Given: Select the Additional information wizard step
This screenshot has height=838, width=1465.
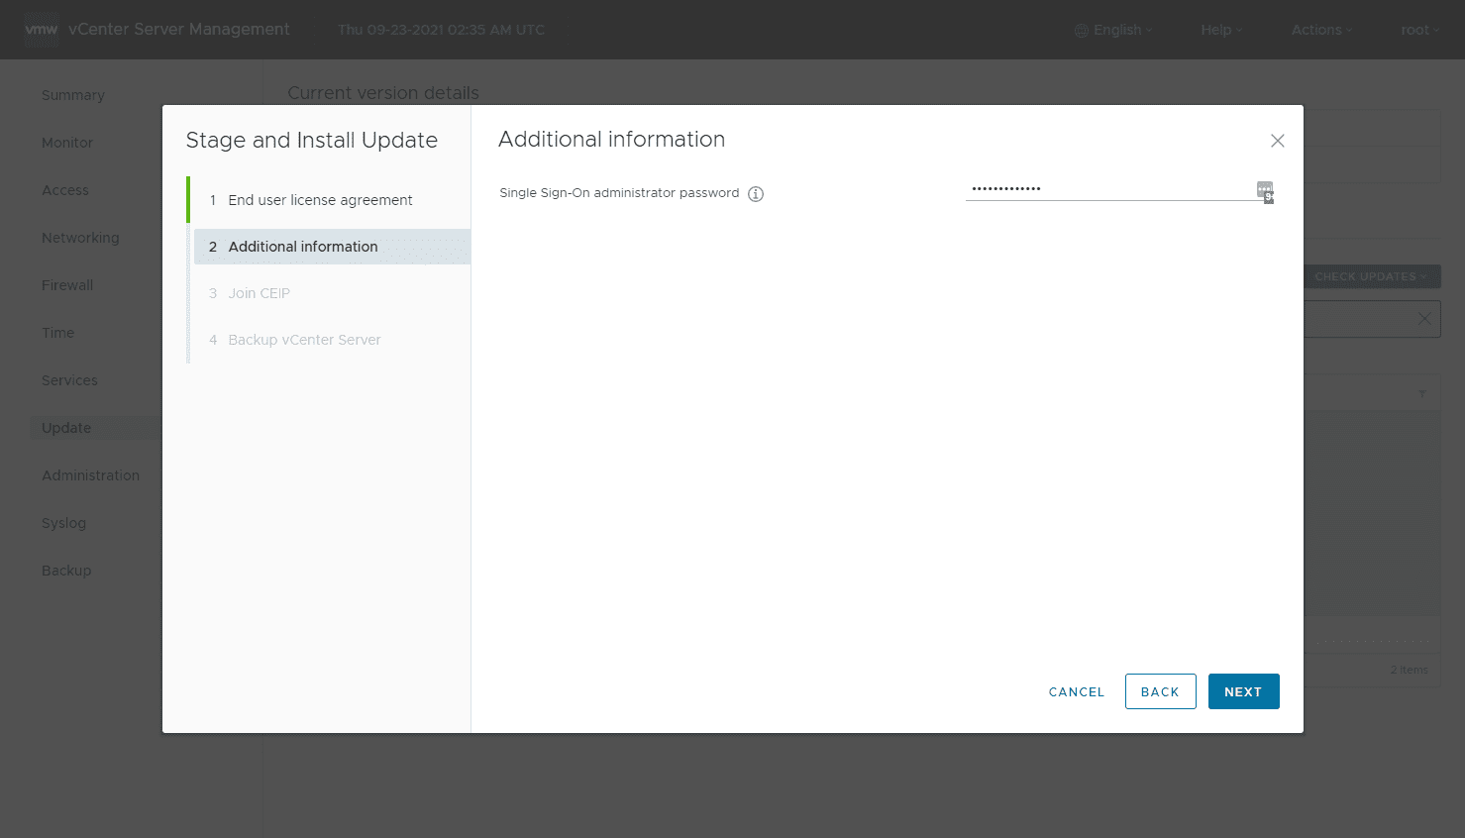Looking at the screenshot, I should click(x=303, y=247).
